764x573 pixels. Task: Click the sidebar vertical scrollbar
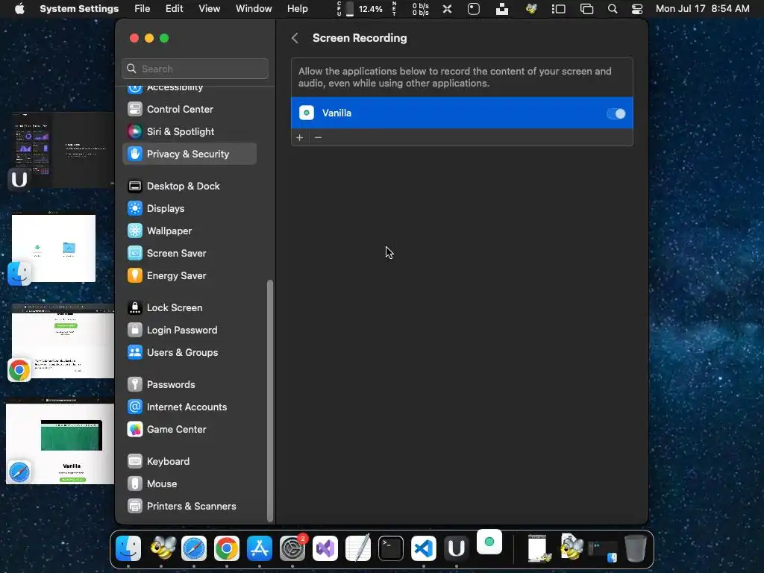270,401
